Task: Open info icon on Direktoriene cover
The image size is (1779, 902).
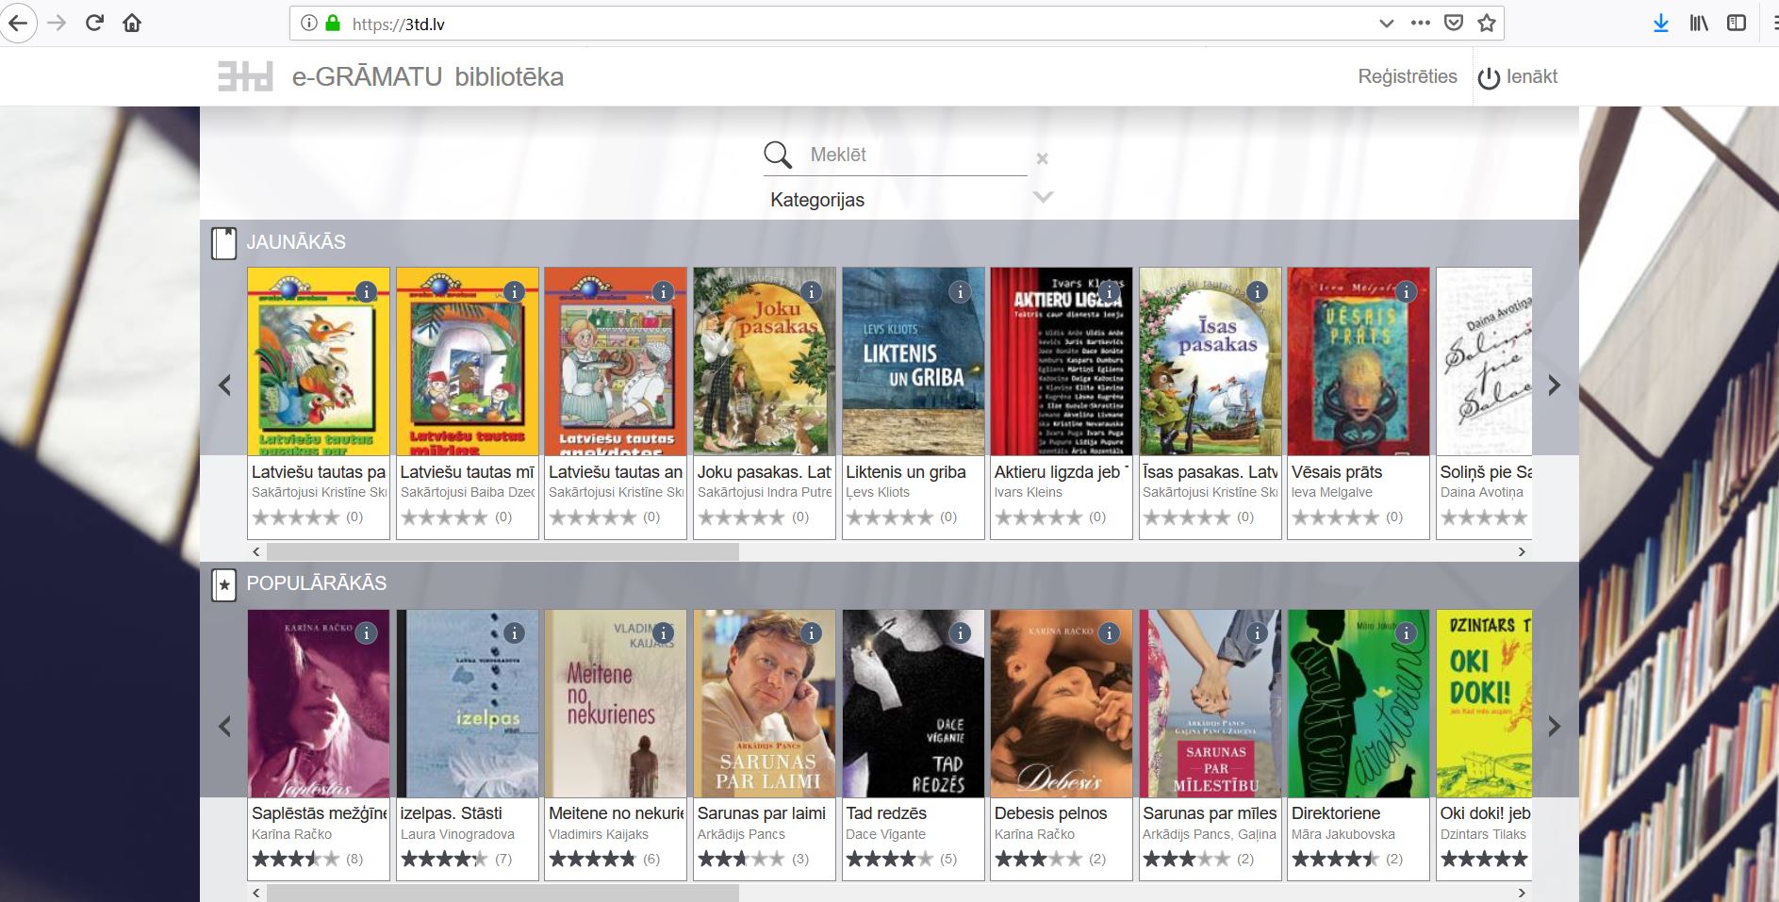Action: tap(1406, 633)
